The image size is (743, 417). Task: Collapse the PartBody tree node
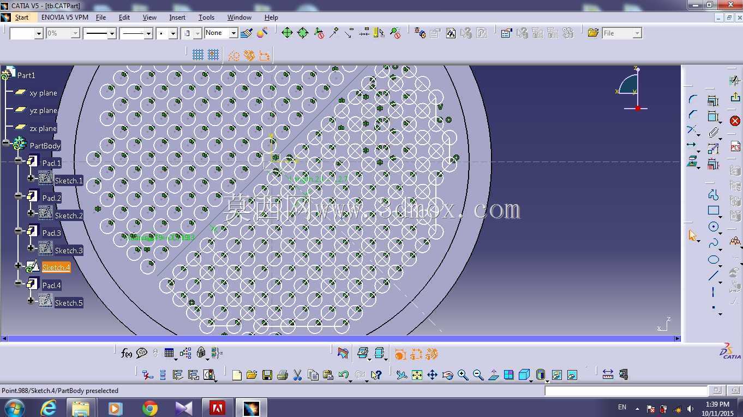[x=6, y=144]
